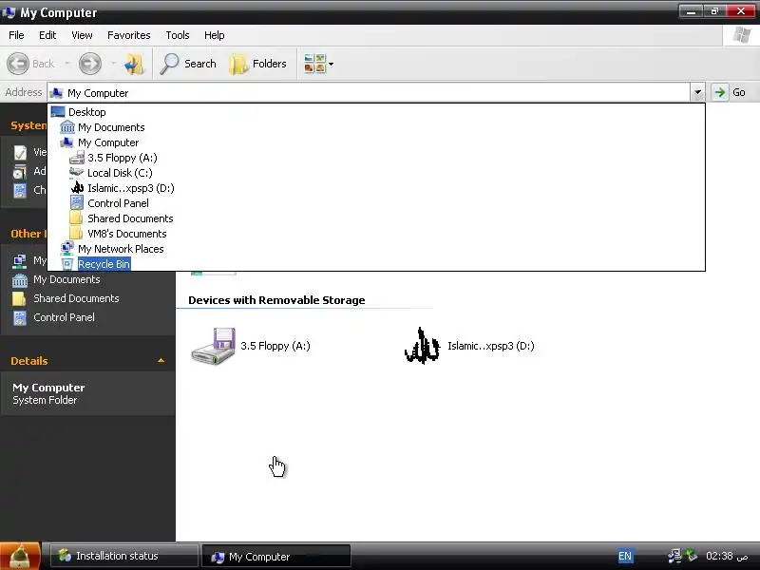This screenshot has height=570, width=760.
Task: Open the Favorites menu
Action: [129, 35]
